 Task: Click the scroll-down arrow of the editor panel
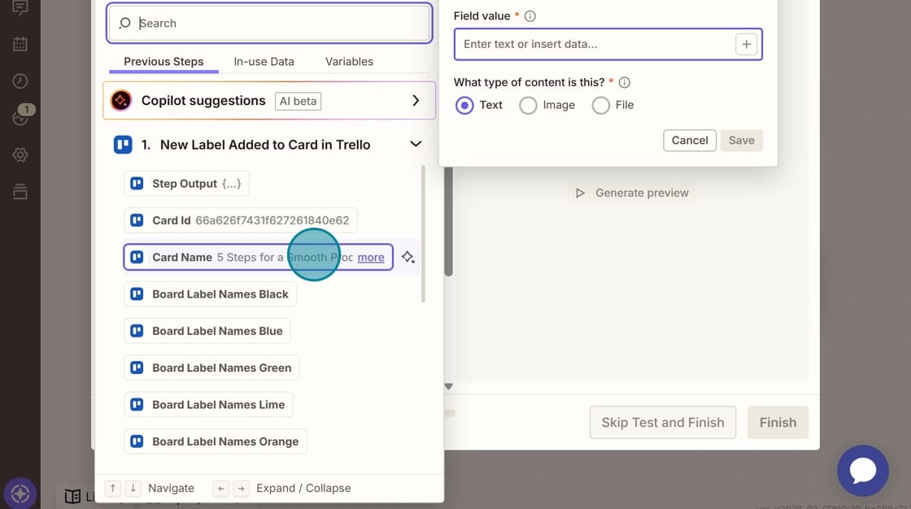(x=448, y=386)
